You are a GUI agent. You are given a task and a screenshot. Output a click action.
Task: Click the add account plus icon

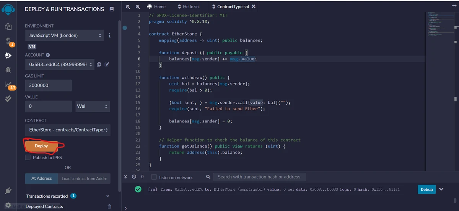pos(48,55)
